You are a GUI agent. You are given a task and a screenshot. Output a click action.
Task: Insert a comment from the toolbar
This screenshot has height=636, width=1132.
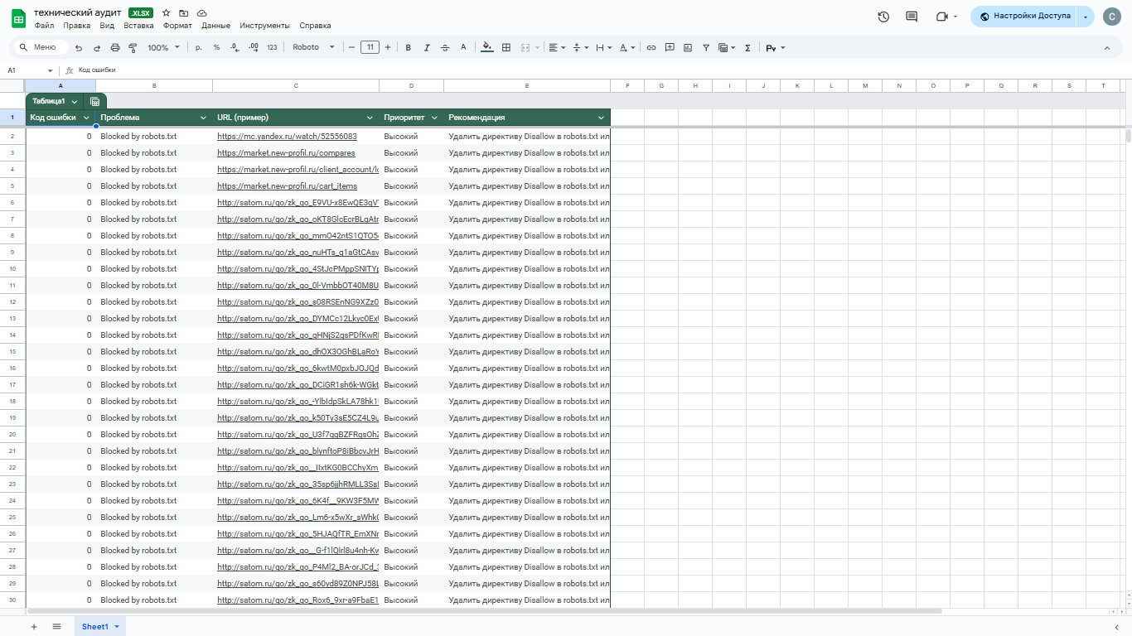point(670,48)
